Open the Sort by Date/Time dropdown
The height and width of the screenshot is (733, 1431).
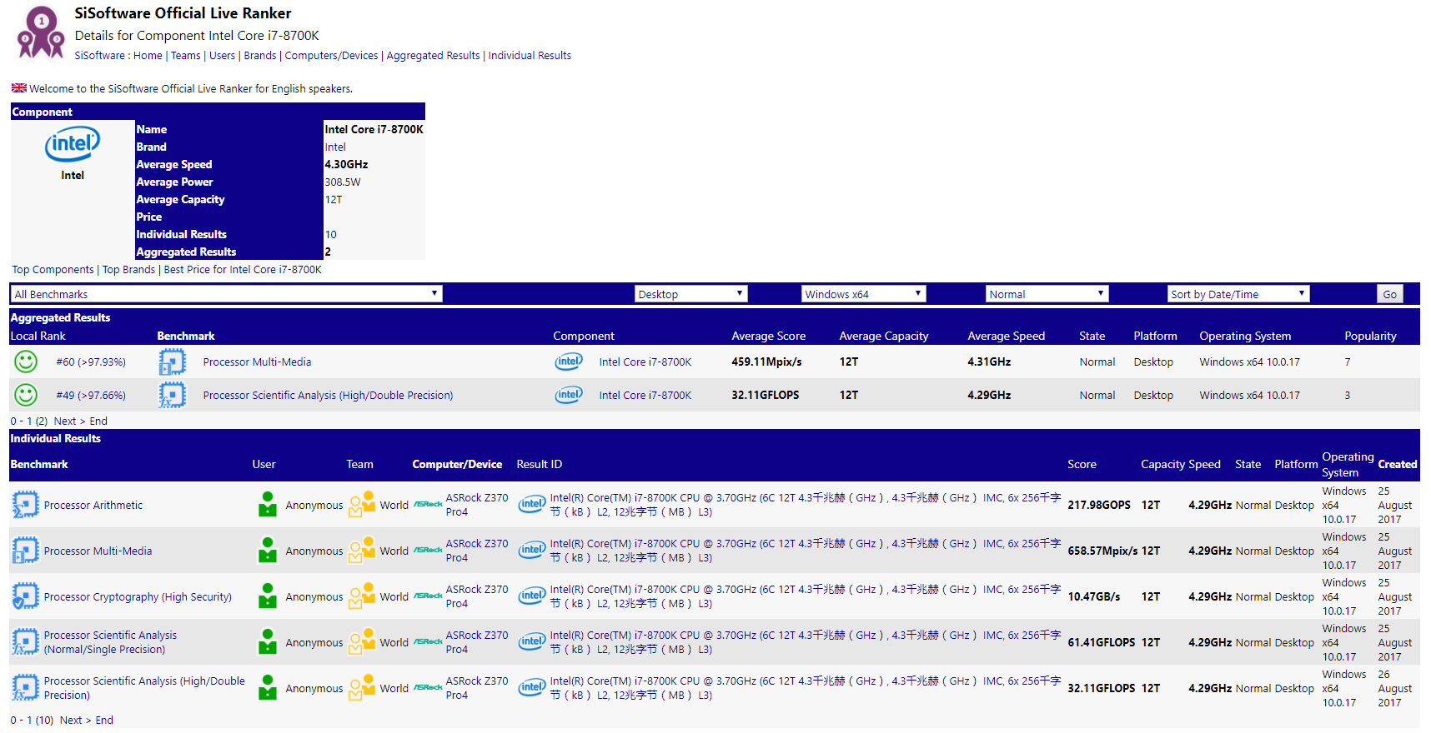pos(1238,294)
